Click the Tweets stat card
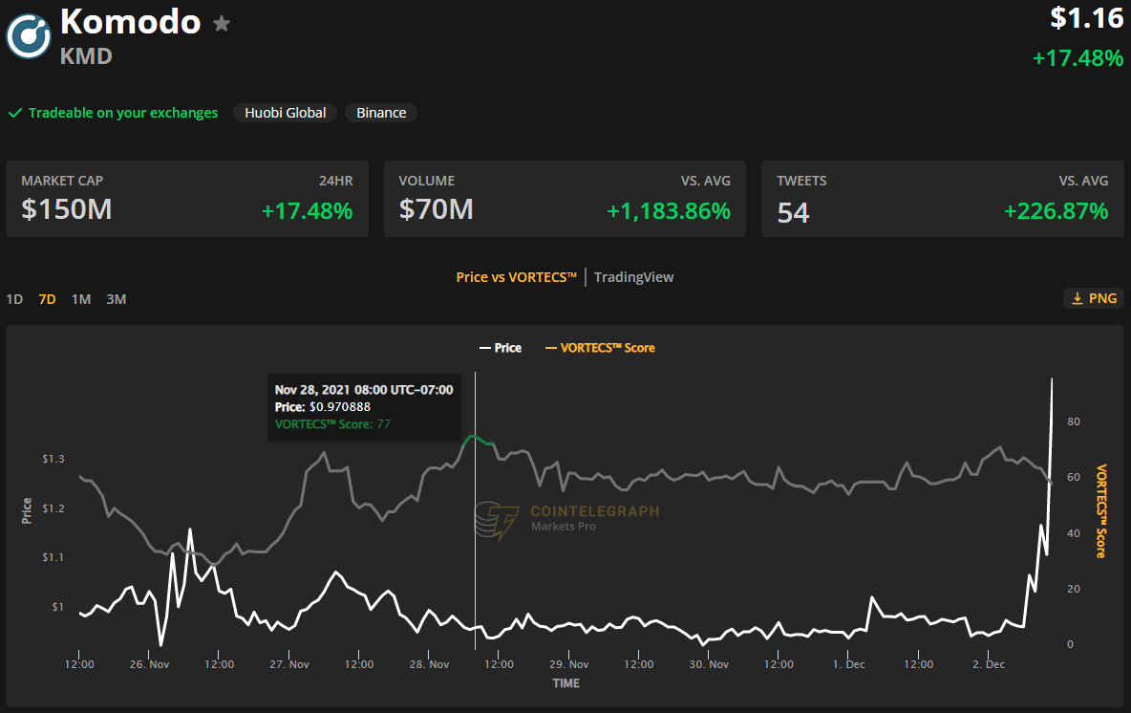 click(942, 199)
